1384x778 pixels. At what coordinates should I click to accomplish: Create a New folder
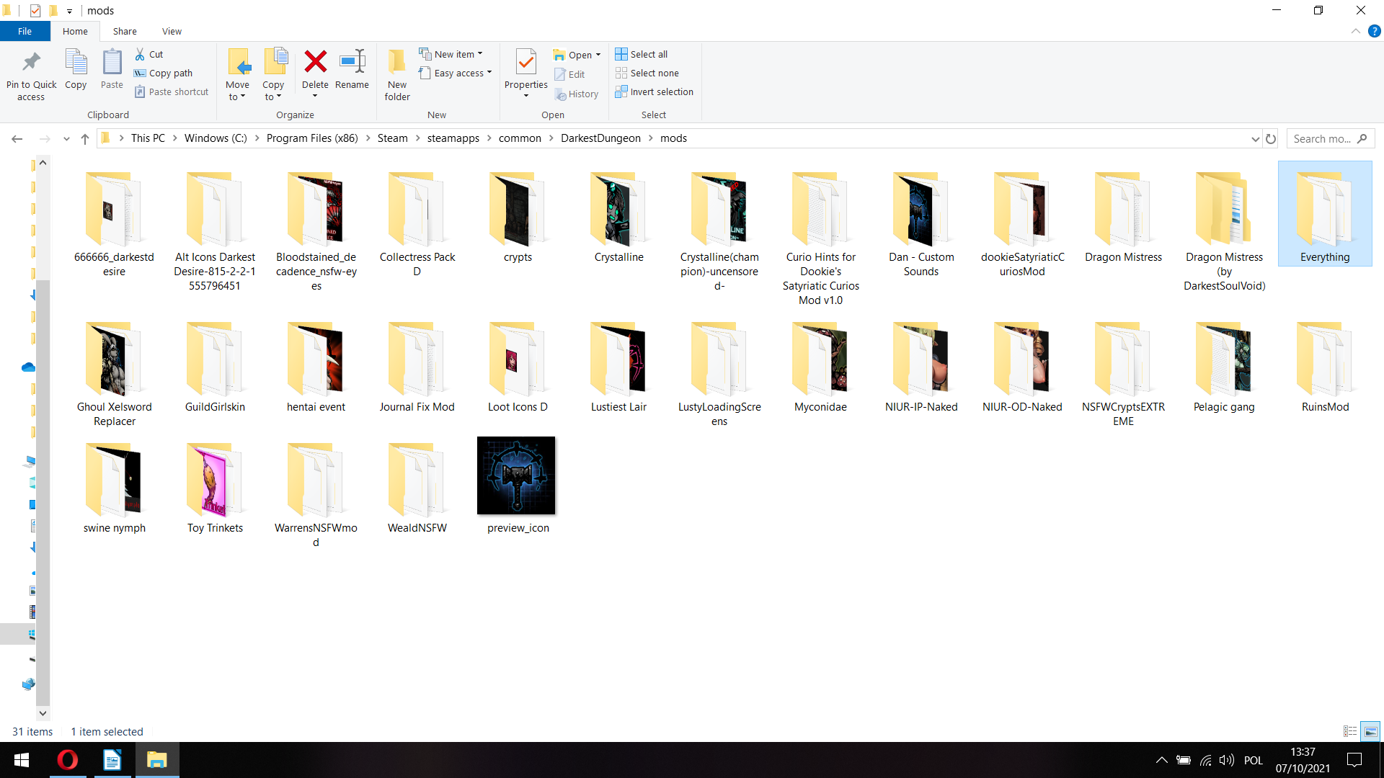[397, 75]
